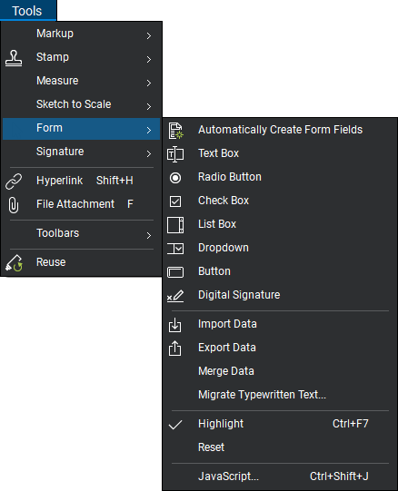Click the Import Data icon
398x491 pixels.
[175, 325]
